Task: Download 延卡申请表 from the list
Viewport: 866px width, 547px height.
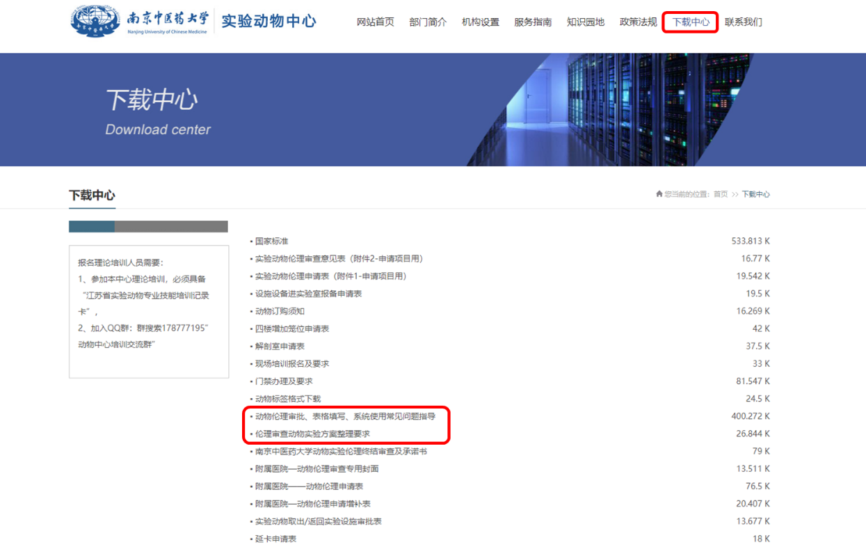Action: pos(275,539)
